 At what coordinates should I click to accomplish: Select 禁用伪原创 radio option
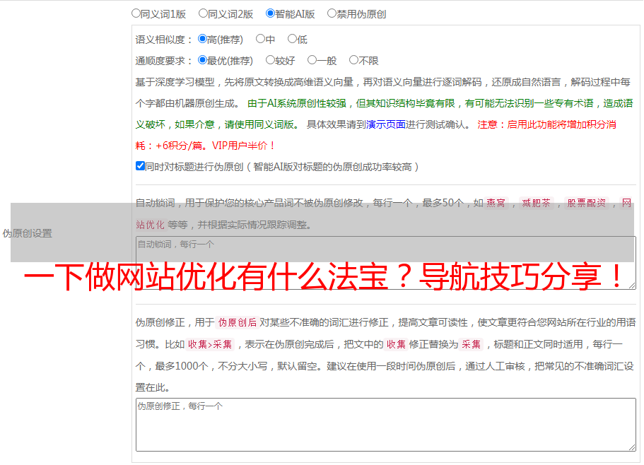click(332, 13)
